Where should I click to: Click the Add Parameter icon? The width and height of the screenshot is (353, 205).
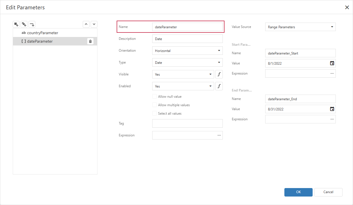[16, 24]
